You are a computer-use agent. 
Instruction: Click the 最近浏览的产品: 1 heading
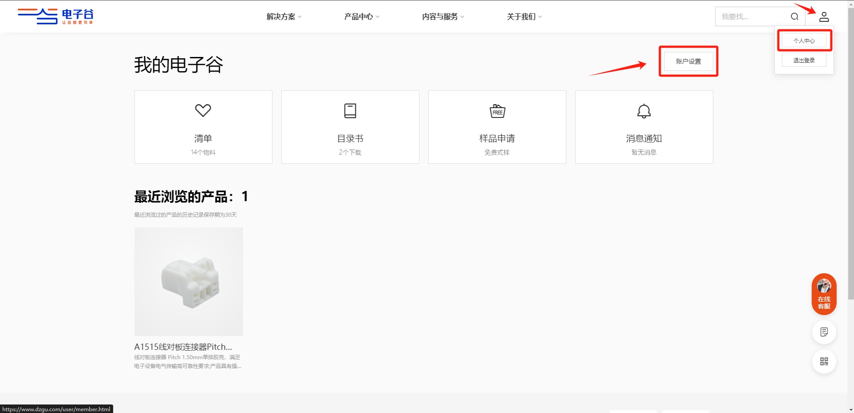coord(191,196)
